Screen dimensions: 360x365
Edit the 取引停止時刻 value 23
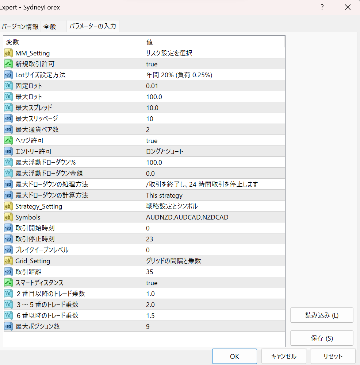pos(214,239)
